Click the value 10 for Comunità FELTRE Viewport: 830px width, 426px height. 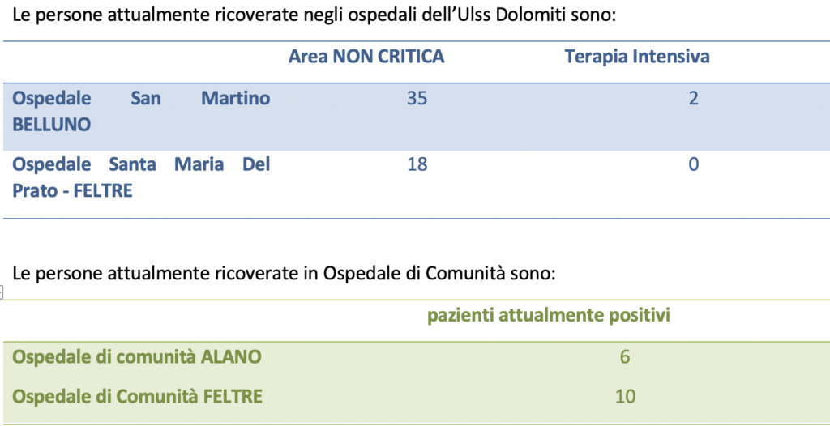point(624,397)
